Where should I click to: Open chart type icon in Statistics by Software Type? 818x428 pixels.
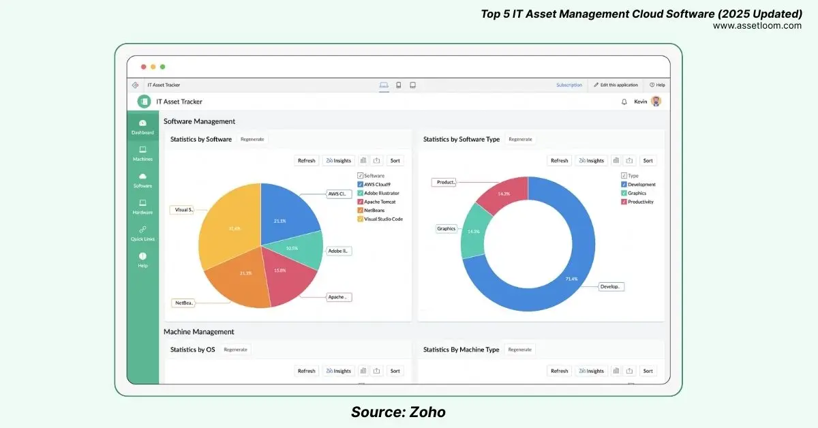(x=616, y=161)
